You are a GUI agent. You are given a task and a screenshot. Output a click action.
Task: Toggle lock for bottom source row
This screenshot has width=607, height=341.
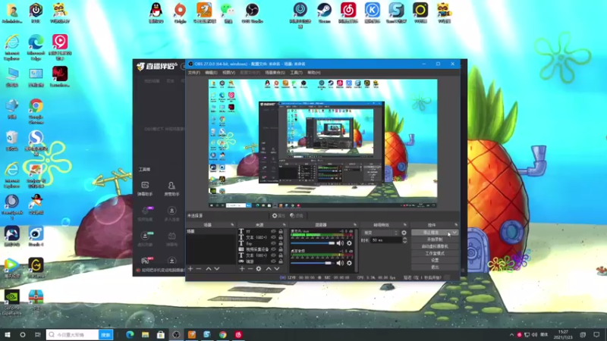281,261
